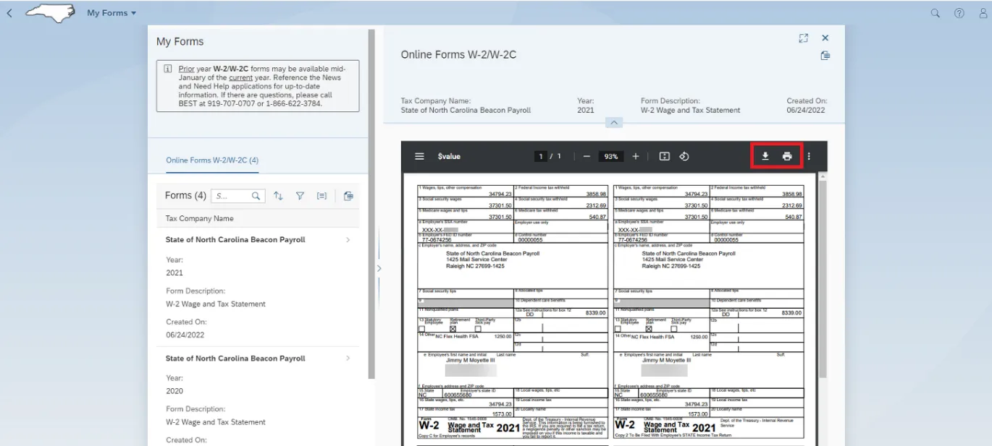Click the information icon in notice box
Image resolution: width=992 pixels, height=446 pixels.
pyautogui.click(x=167, y=69)
